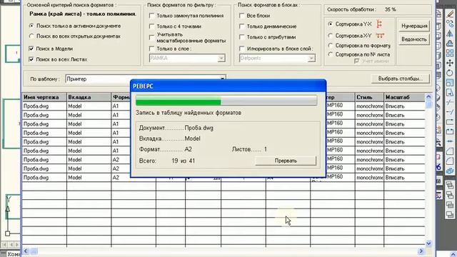The width and height of the screenshot is (457, 257).
Task: Click the table's vertical scrollbar up arrow
Action: [x=428, y=96]
